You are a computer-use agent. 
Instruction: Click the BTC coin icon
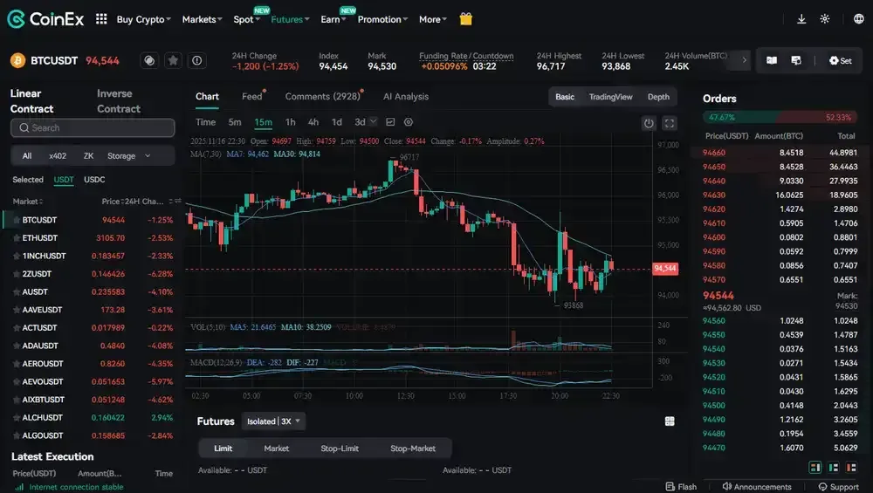point(17,61)
